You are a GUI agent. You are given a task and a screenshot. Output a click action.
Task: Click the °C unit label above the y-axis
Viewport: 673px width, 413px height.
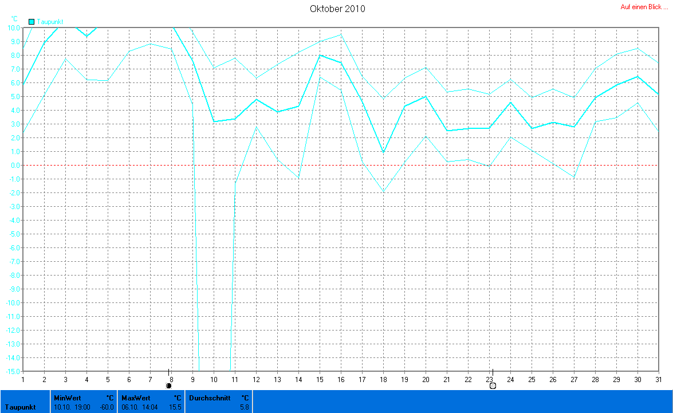[x=14, y=19]
